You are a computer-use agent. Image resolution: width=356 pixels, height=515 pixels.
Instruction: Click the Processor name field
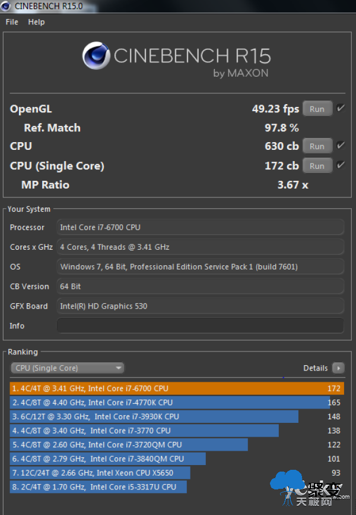pos(200,227)
